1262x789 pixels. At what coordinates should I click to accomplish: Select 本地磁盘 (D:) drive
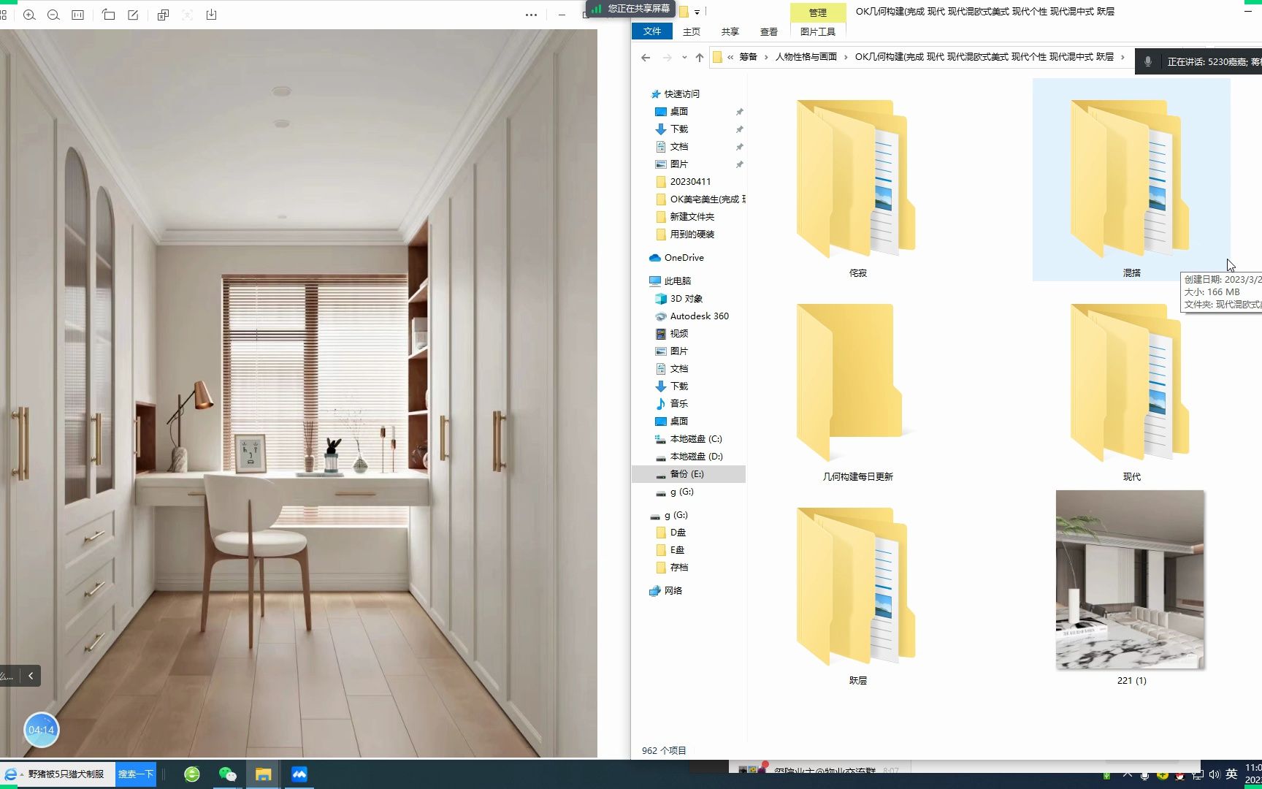(x=696, y=457)
